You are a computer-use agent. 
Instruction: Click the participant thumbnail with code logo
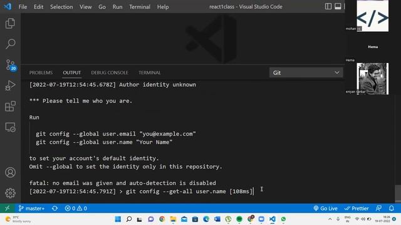[372, 16]
